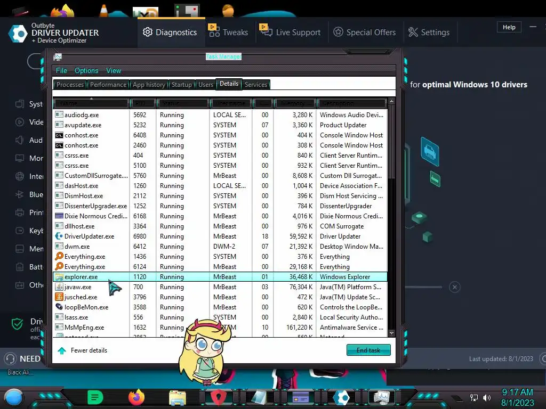
Task: Open File Explorer from the taskbar
Action: point(178,398)
